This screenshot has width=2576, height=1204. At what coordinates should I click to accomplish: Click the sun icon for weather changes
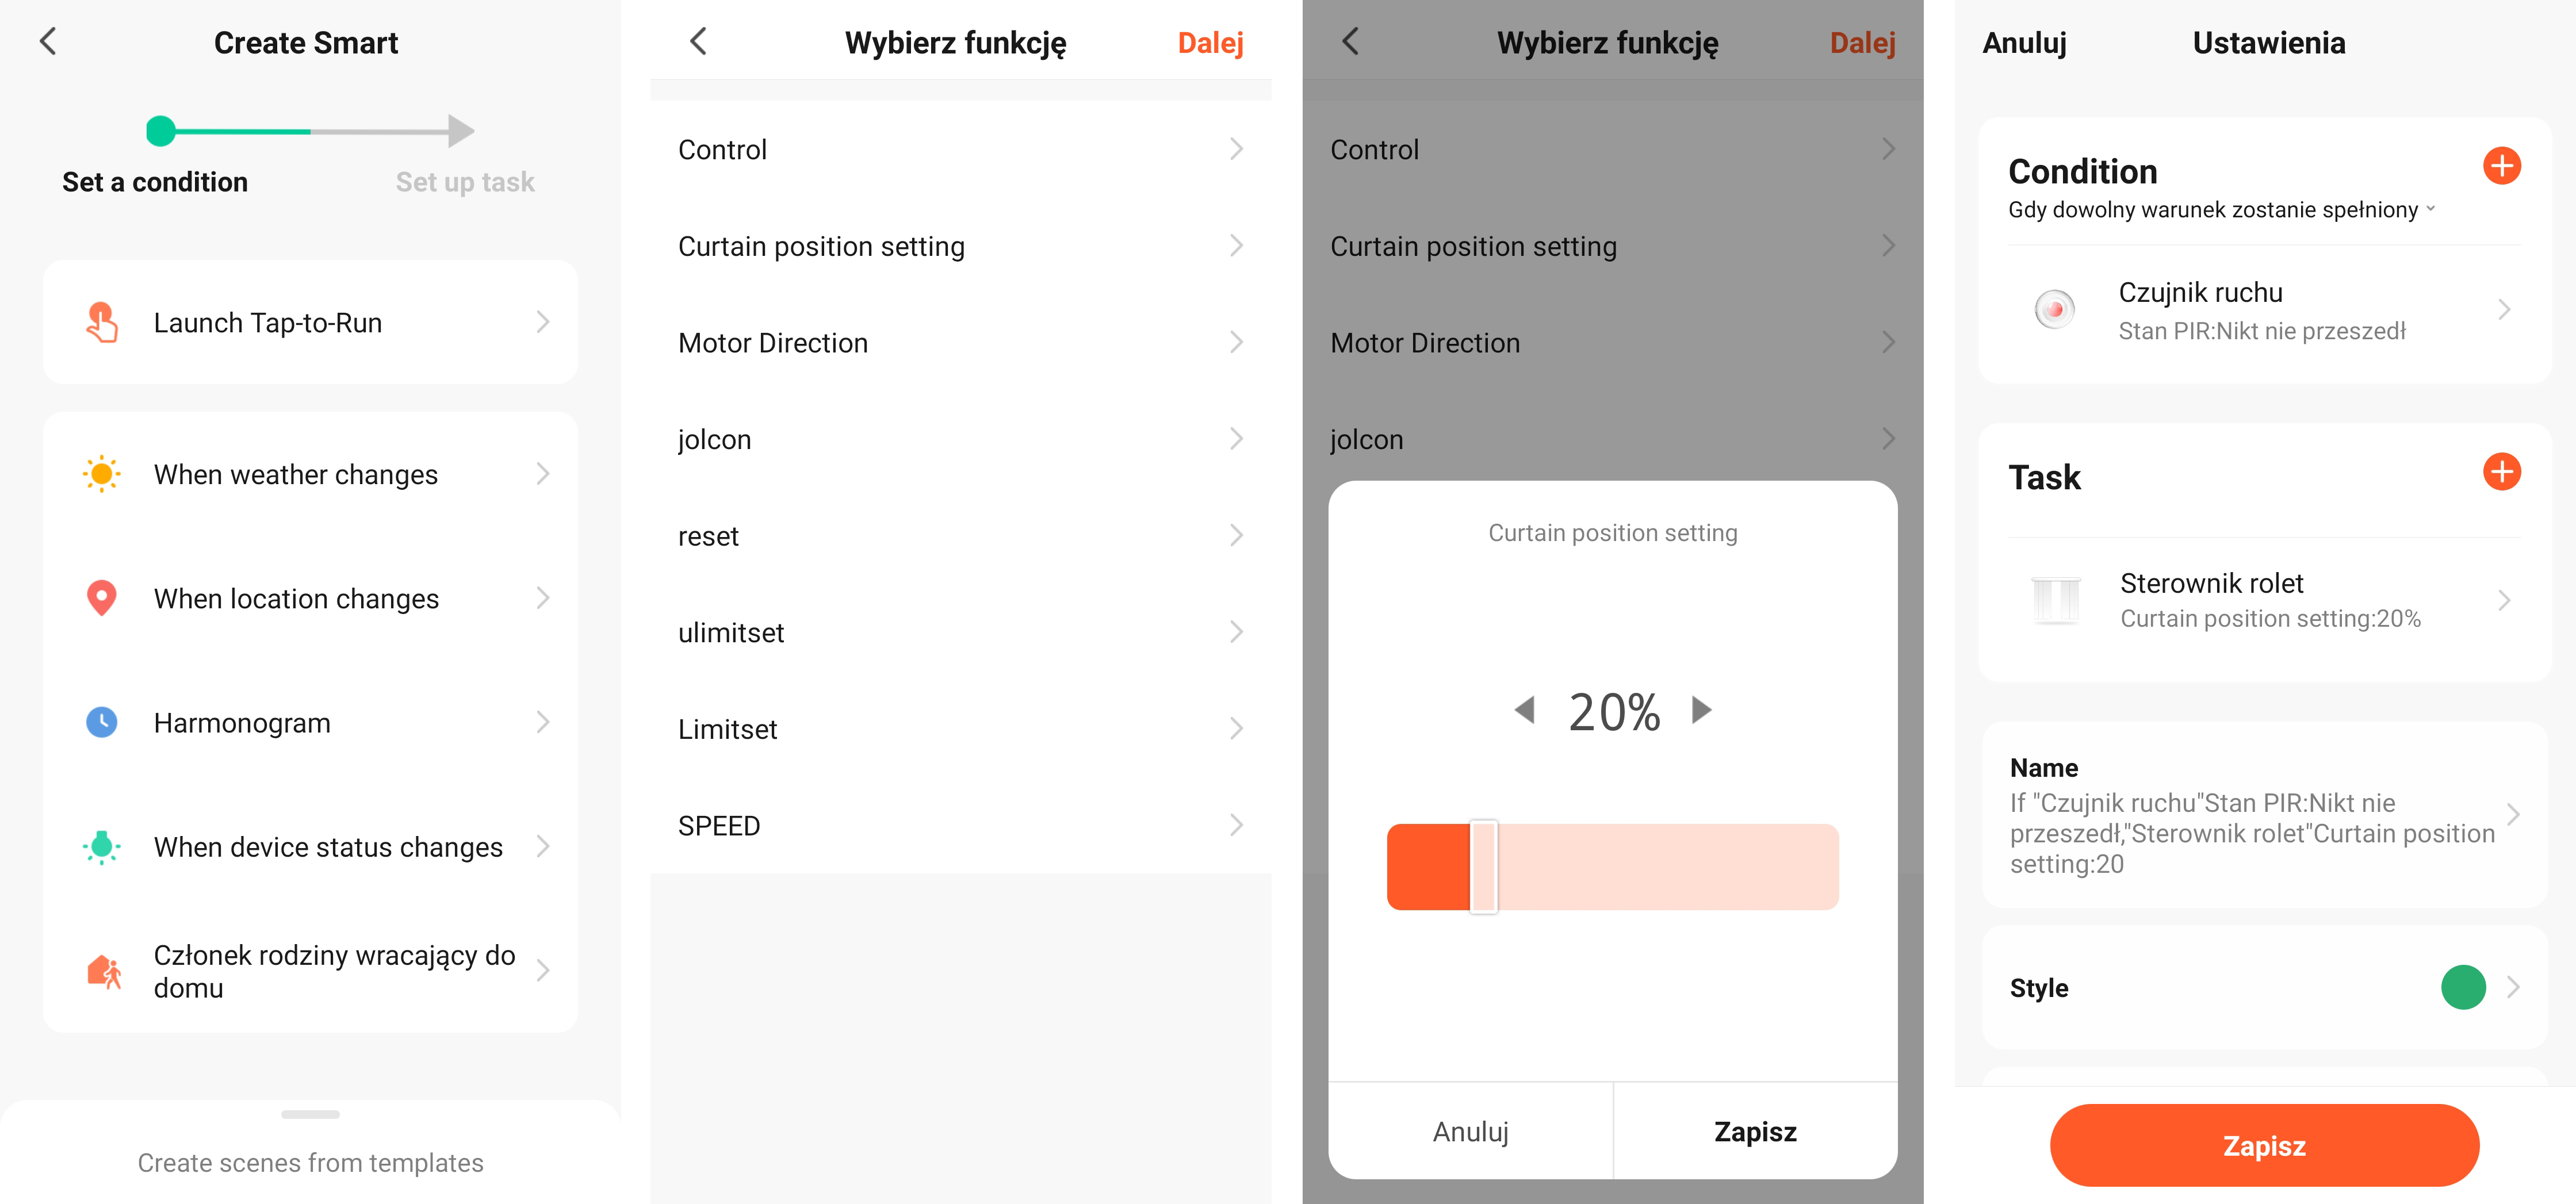(101, 474)
